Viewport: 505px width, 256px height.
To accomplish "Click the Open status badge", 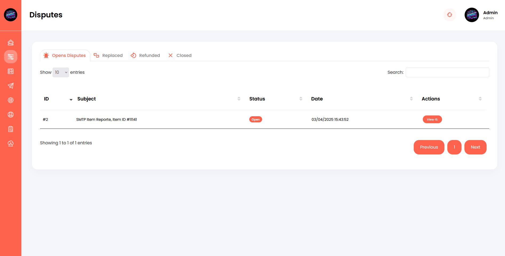I will pyautogui.click(x=256, y=119).
